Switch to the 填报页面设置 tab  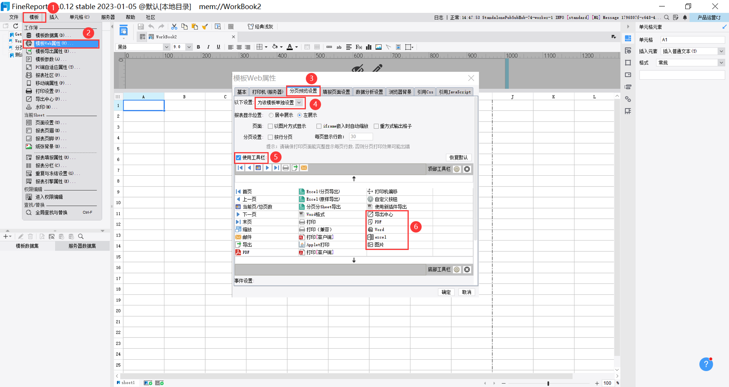pos(336,92)
